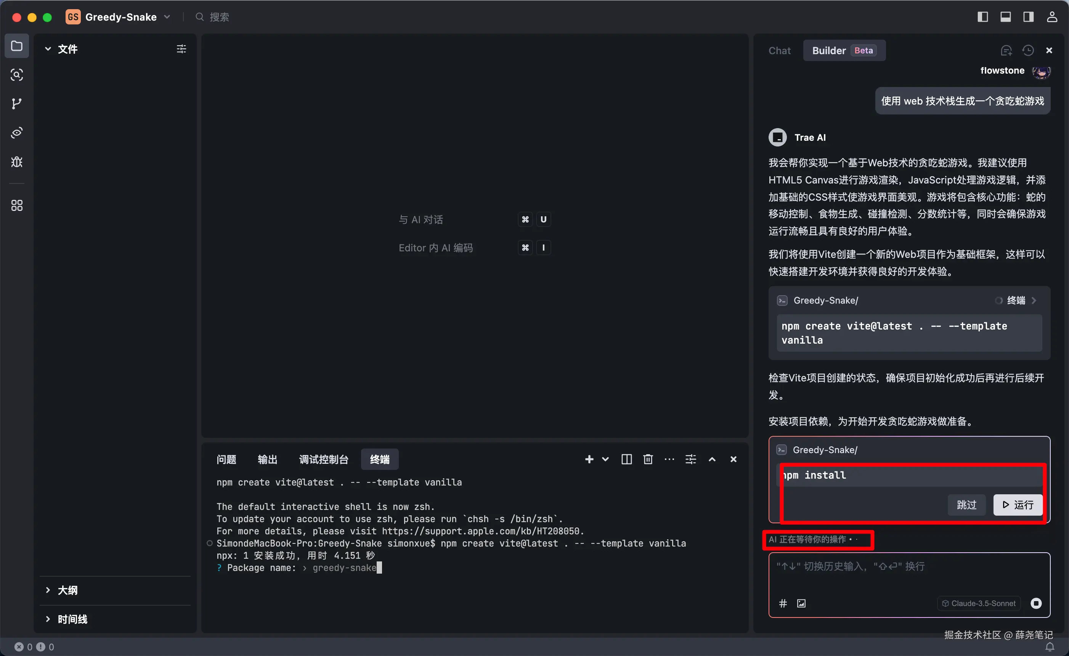Open global search in the activity bar

pos(17,75)
